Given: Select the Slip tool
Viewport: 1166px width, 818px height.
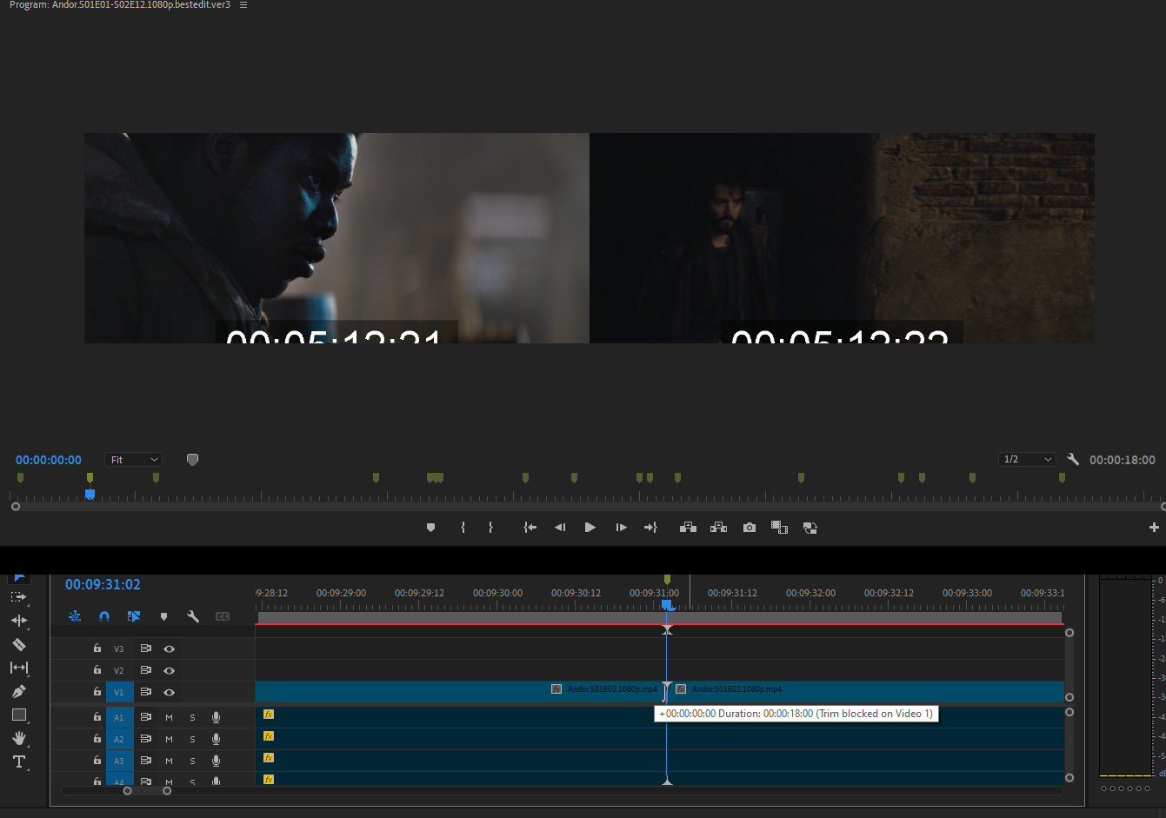Looking at the screenshot, I should (18, 668).
